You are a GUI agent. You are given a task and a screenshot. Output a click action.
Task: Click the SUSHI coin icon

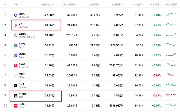(x=16, y=96)
